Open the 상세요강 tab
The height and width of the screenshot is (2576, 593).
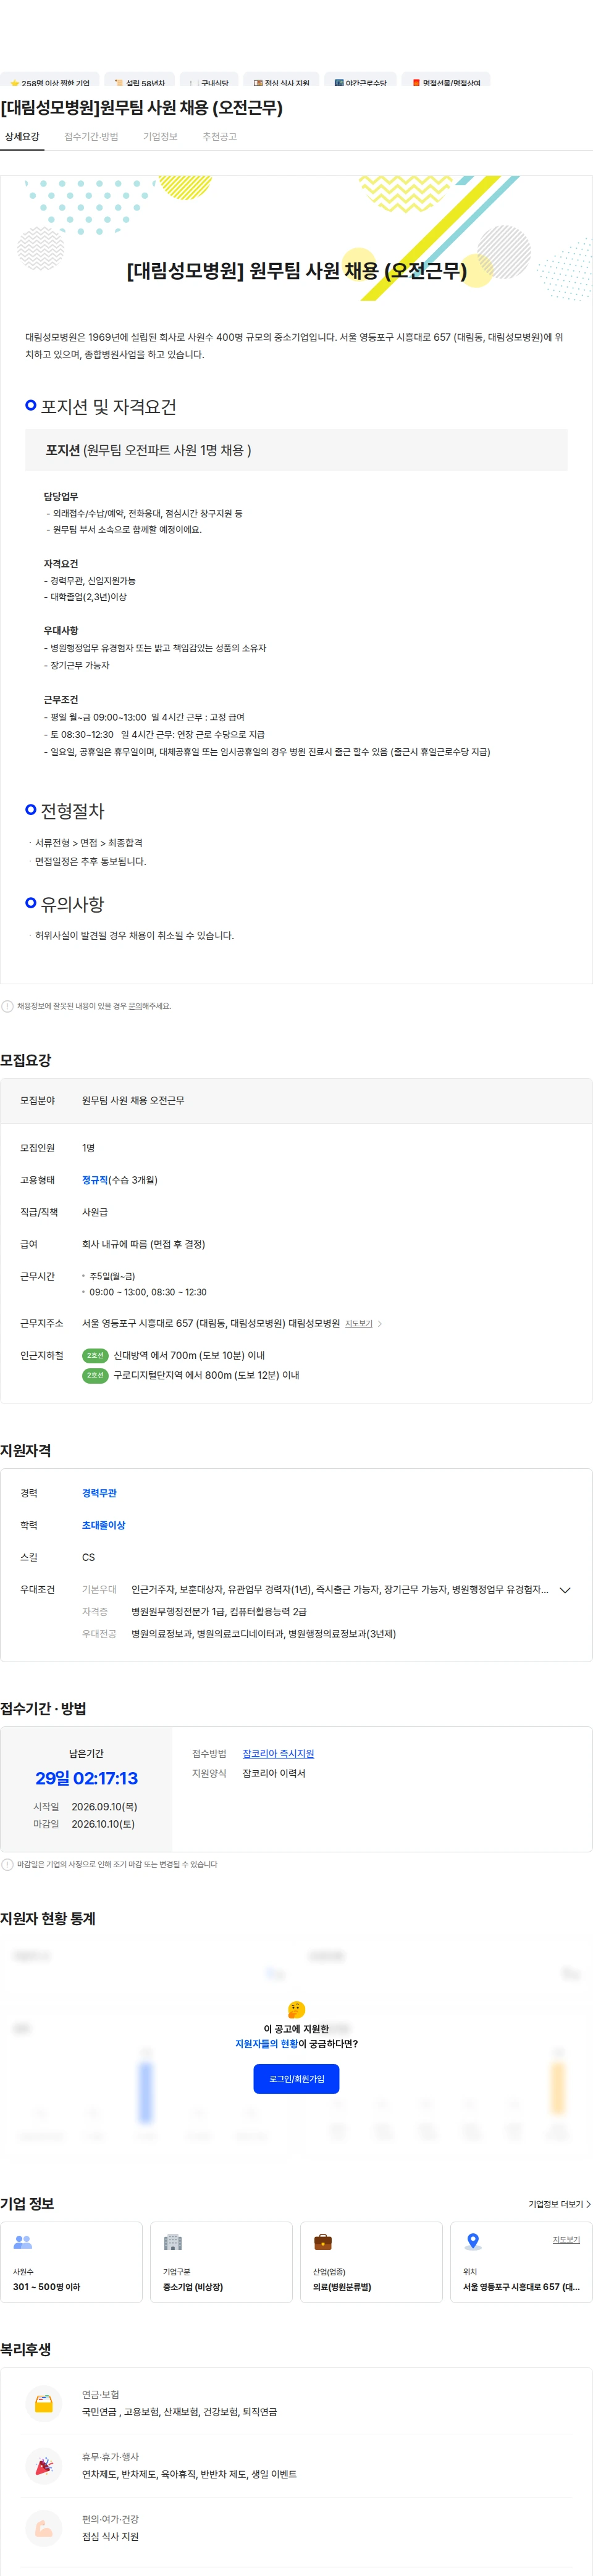[x=22, y=137]
